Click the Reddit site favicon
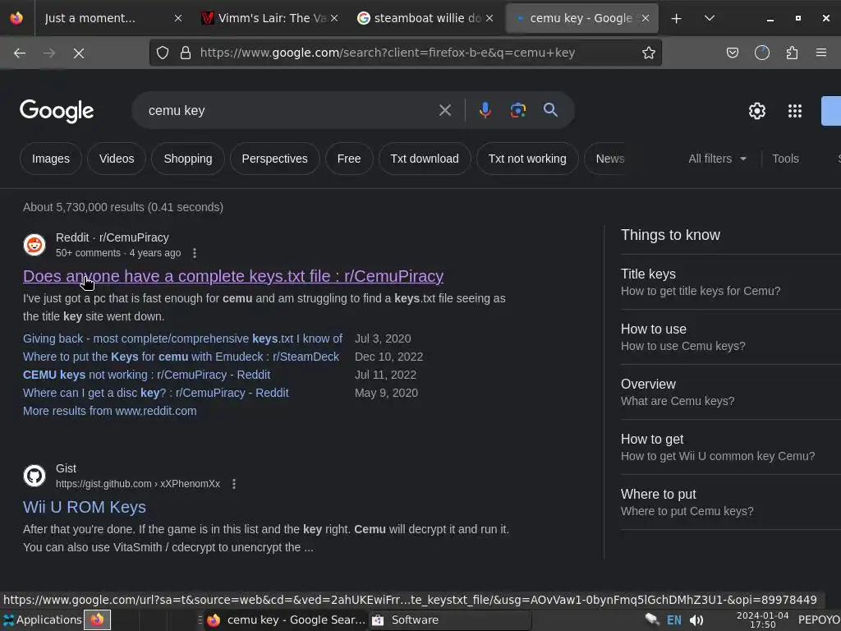The width and height of the screenshot is (841, 631). [x=34, y=245]
